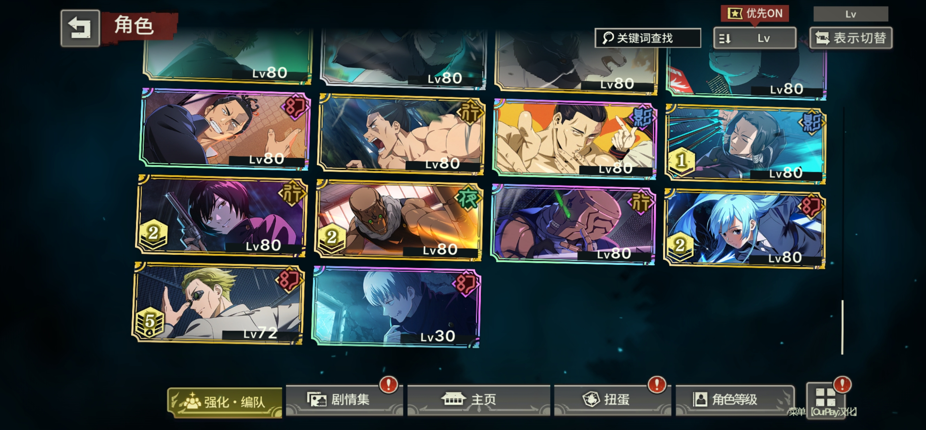Screen dimensions: 926x430
Task: Select the Lv72 blond character with goggles
Action: click(217, 303)
